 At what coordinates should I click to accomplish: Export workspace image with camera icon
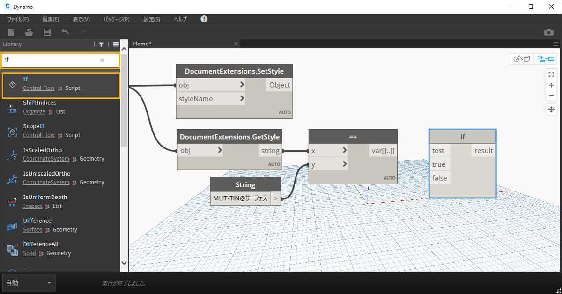pyautogui.click(x=548, y=32)
